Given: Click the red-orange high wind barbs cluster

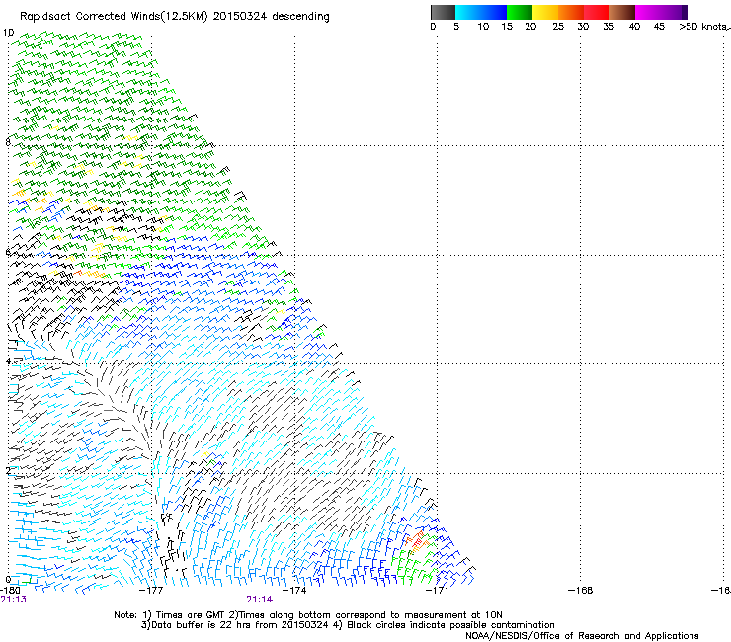Looking at the screenshot, I should coord(416,541).
